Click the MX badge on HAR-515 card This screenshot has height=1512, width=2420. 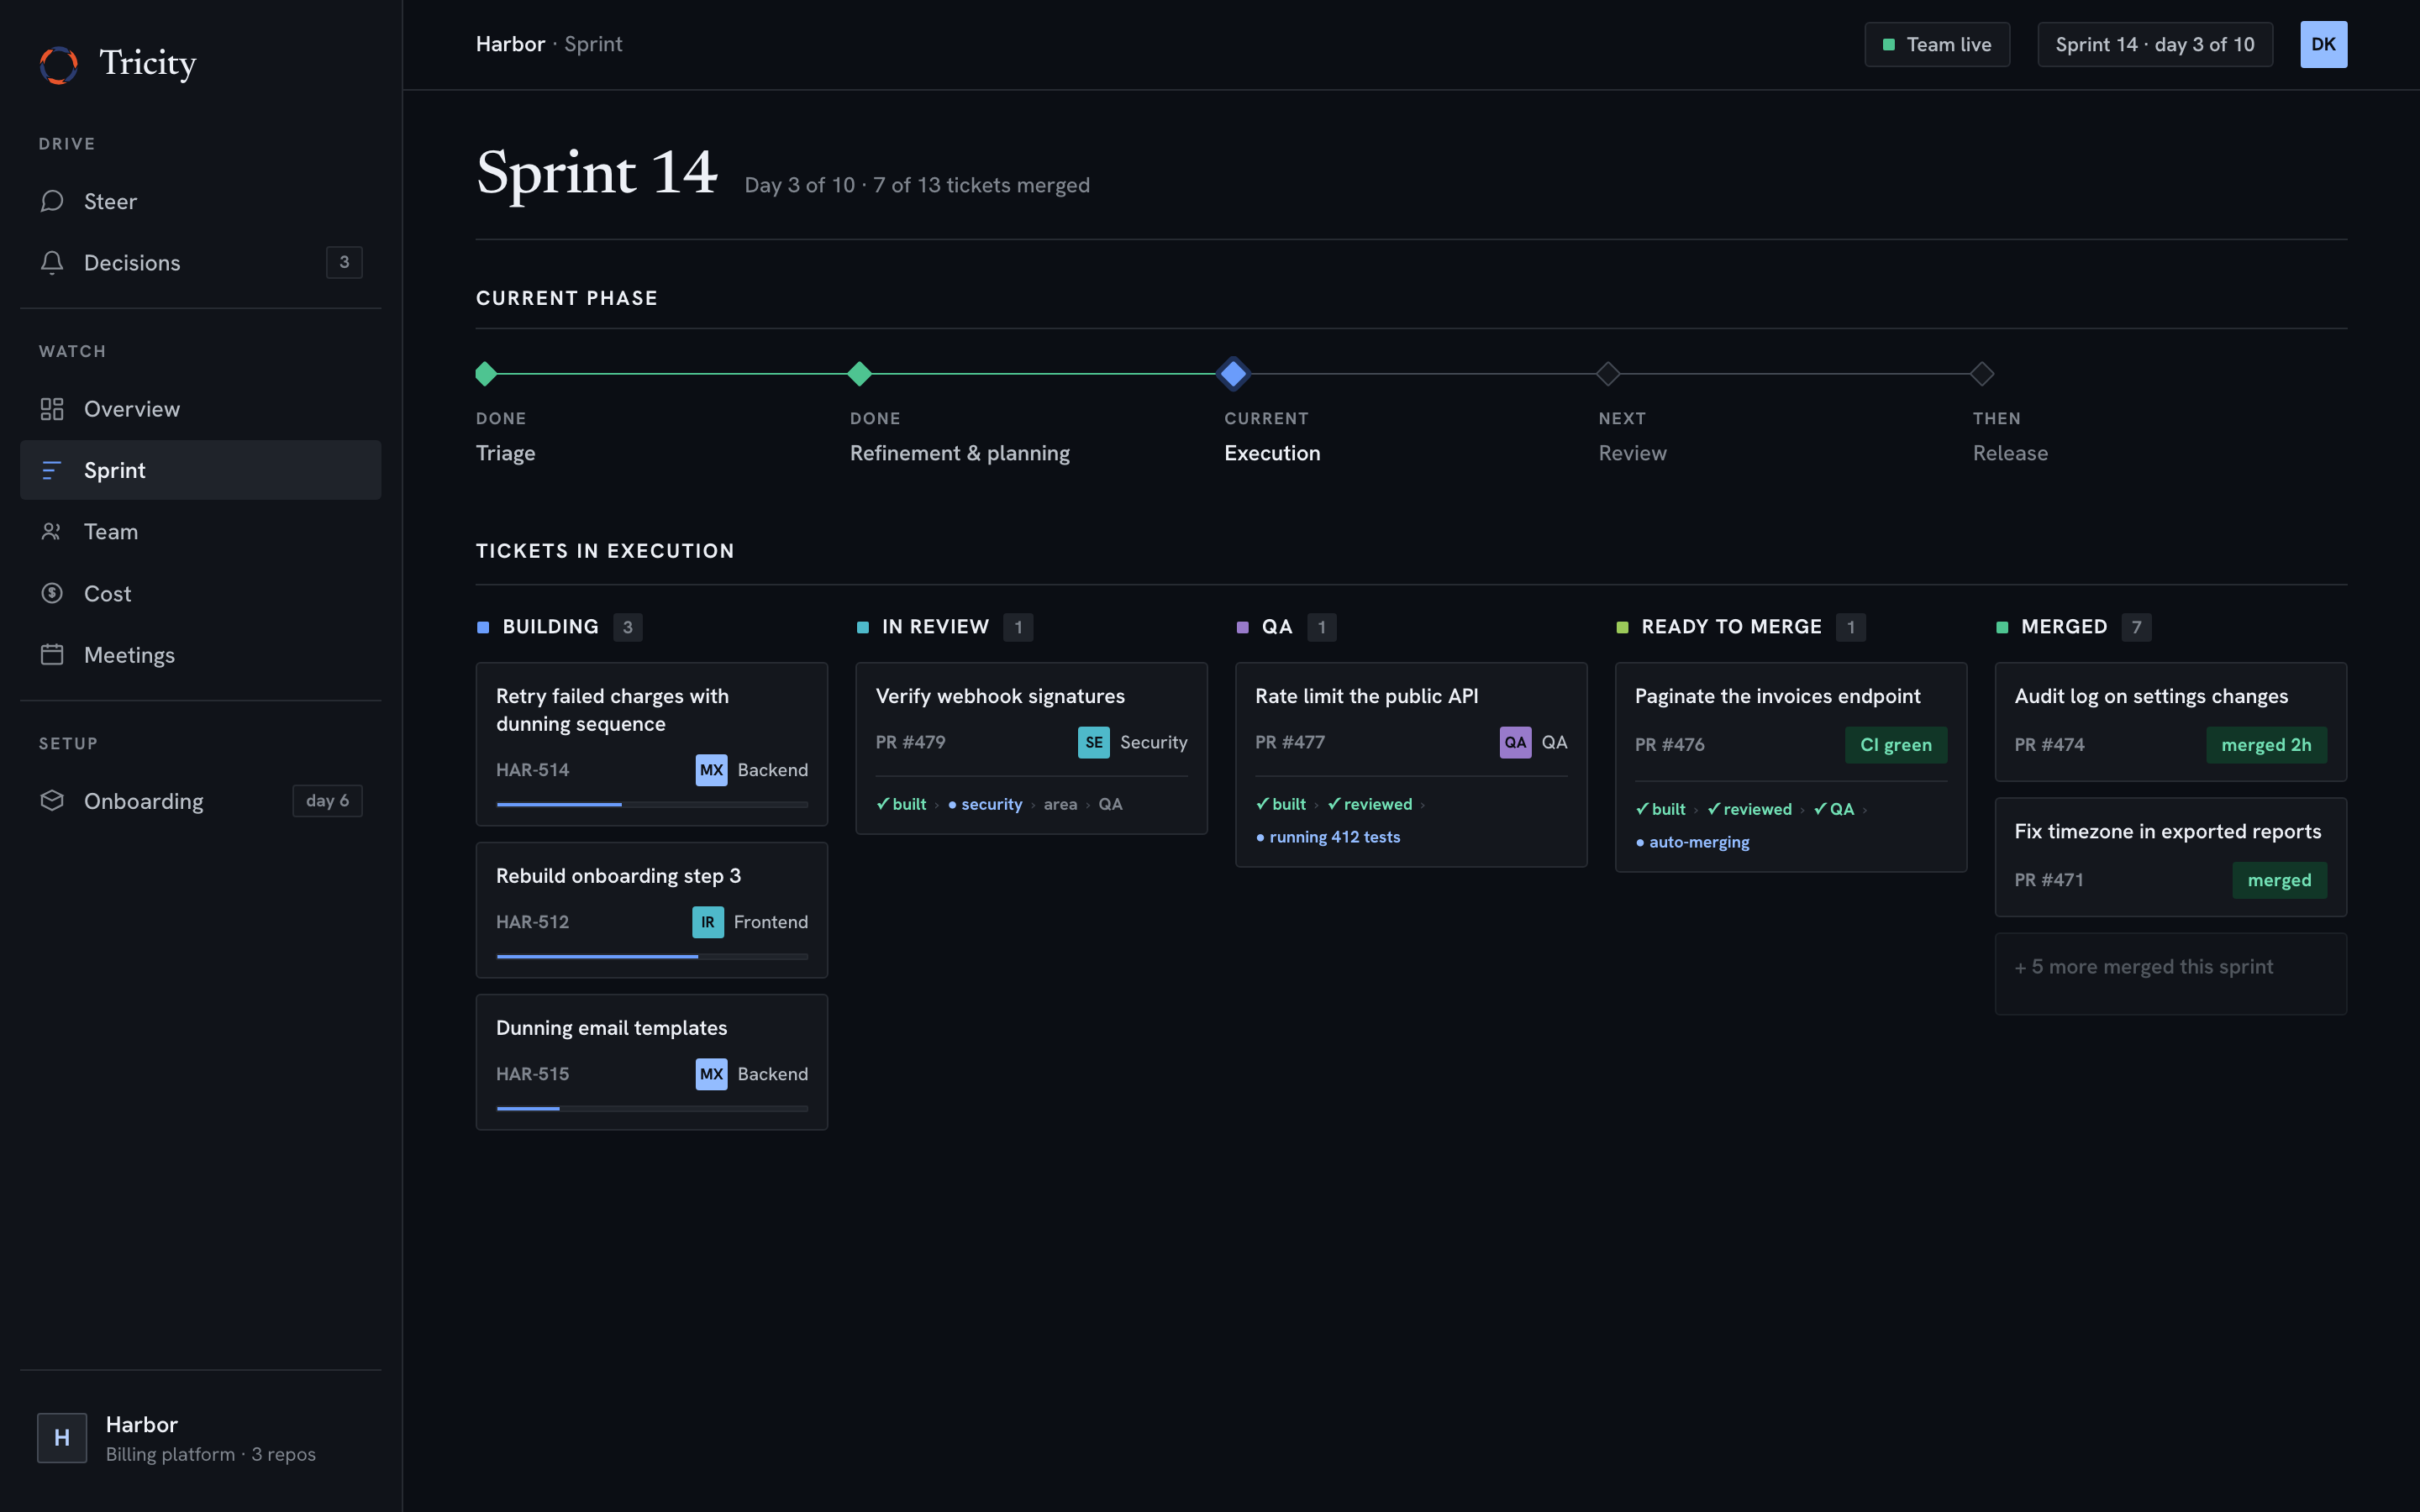[711, 1074]
